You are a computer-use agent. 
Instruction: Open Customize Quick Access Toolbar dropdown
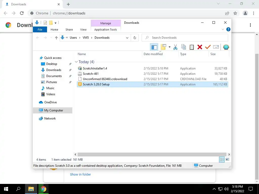(55, 23)
